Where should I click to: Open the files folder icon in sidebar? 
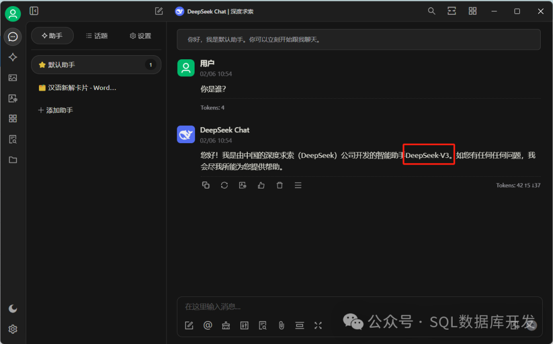[x=13, y=160]
